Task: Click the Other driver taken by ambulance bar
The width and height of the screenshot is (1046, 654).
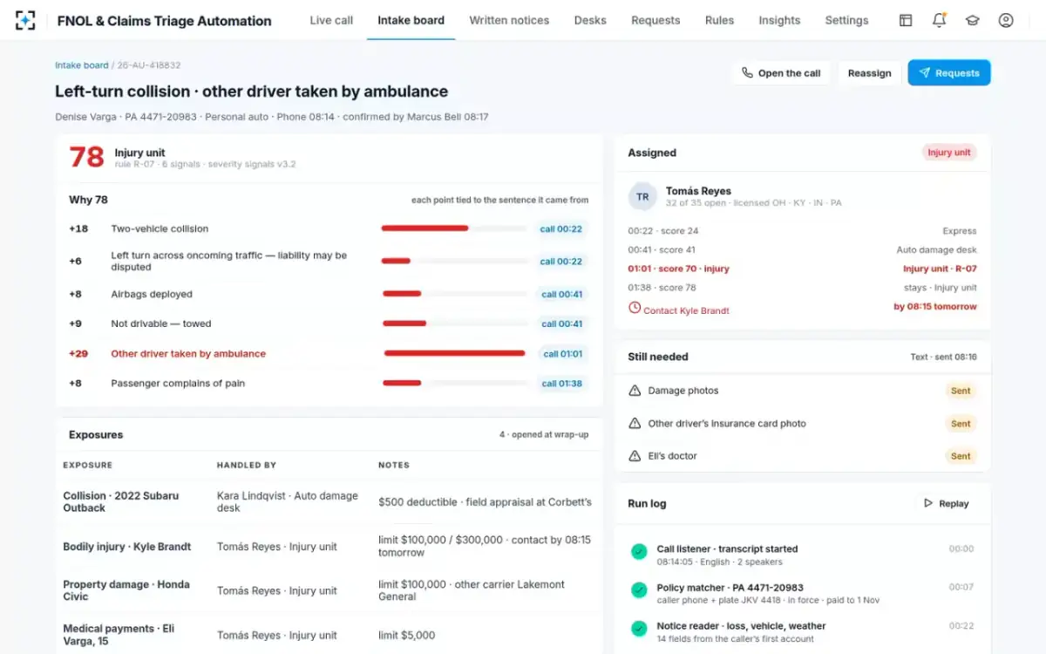Action: 454,354
